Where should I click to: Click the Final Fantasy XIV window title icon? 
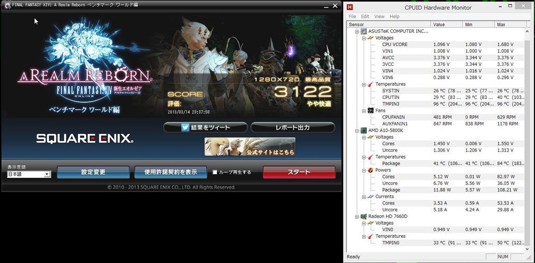[7, 5]
